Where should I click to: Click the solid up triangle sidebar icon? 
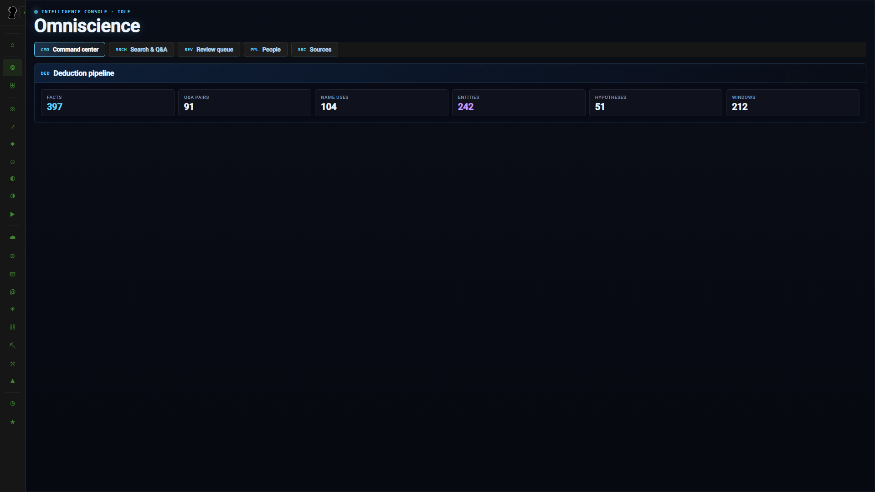(12, 381)
